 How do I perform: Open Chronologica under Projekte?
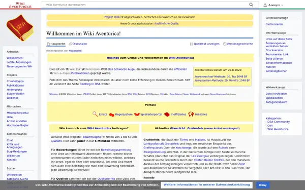(15, 81)
